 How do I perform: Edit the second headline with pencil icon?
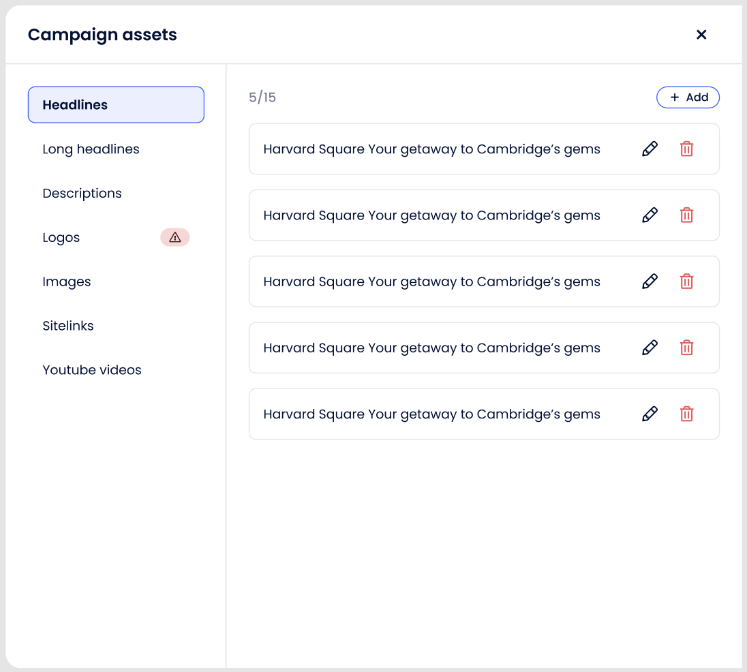tap(650, 215)
